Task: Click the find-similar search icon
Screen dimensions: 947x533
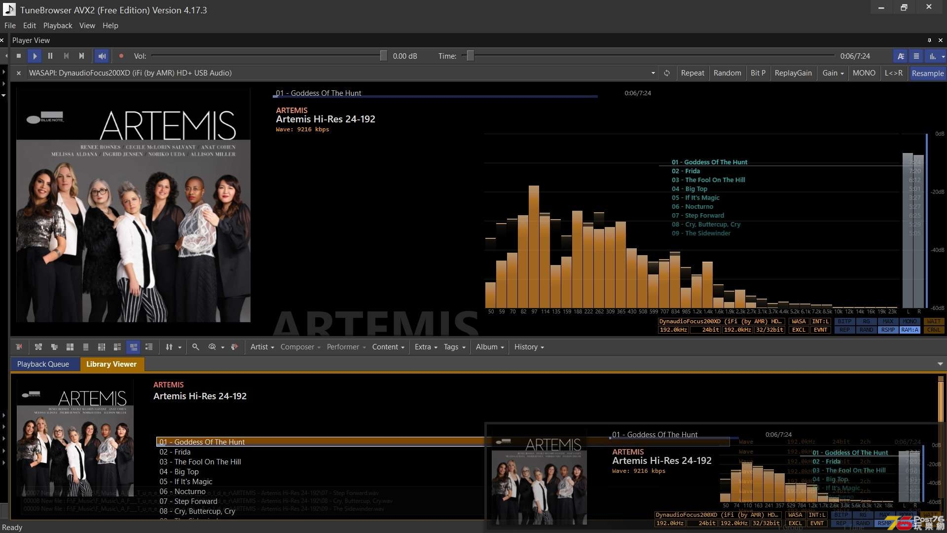Action: point(212,347)
